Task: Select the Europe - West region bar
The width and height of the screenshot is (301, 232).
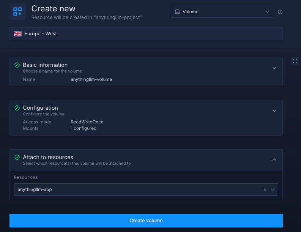Action: pyautogui.click(x=146, y=34)
